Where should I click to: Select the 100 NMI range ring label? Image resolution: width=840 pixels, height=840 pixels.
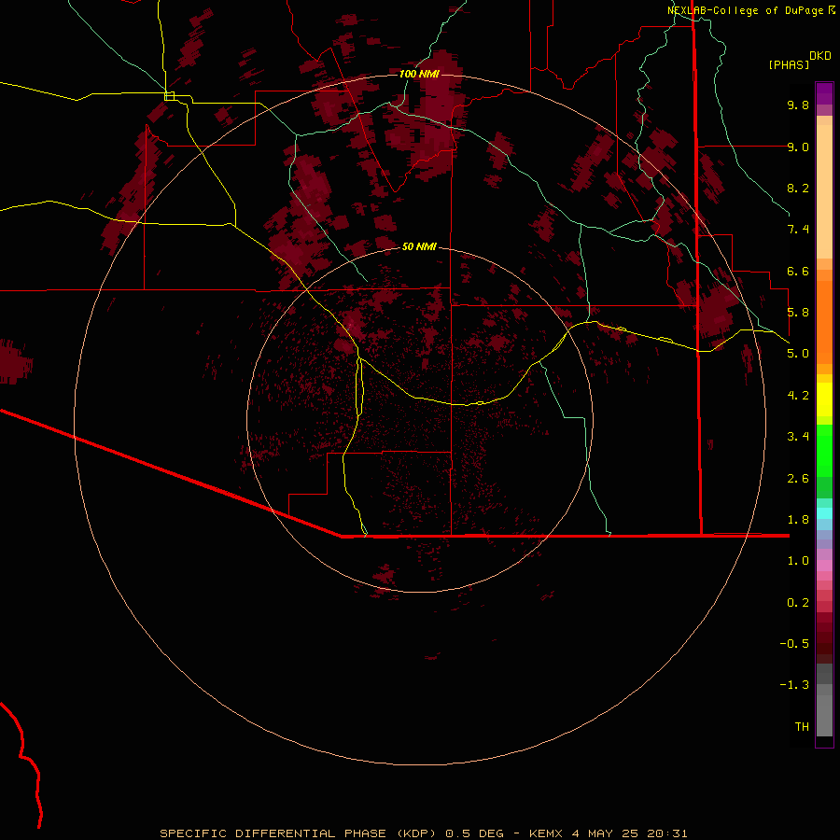point(419,74)
